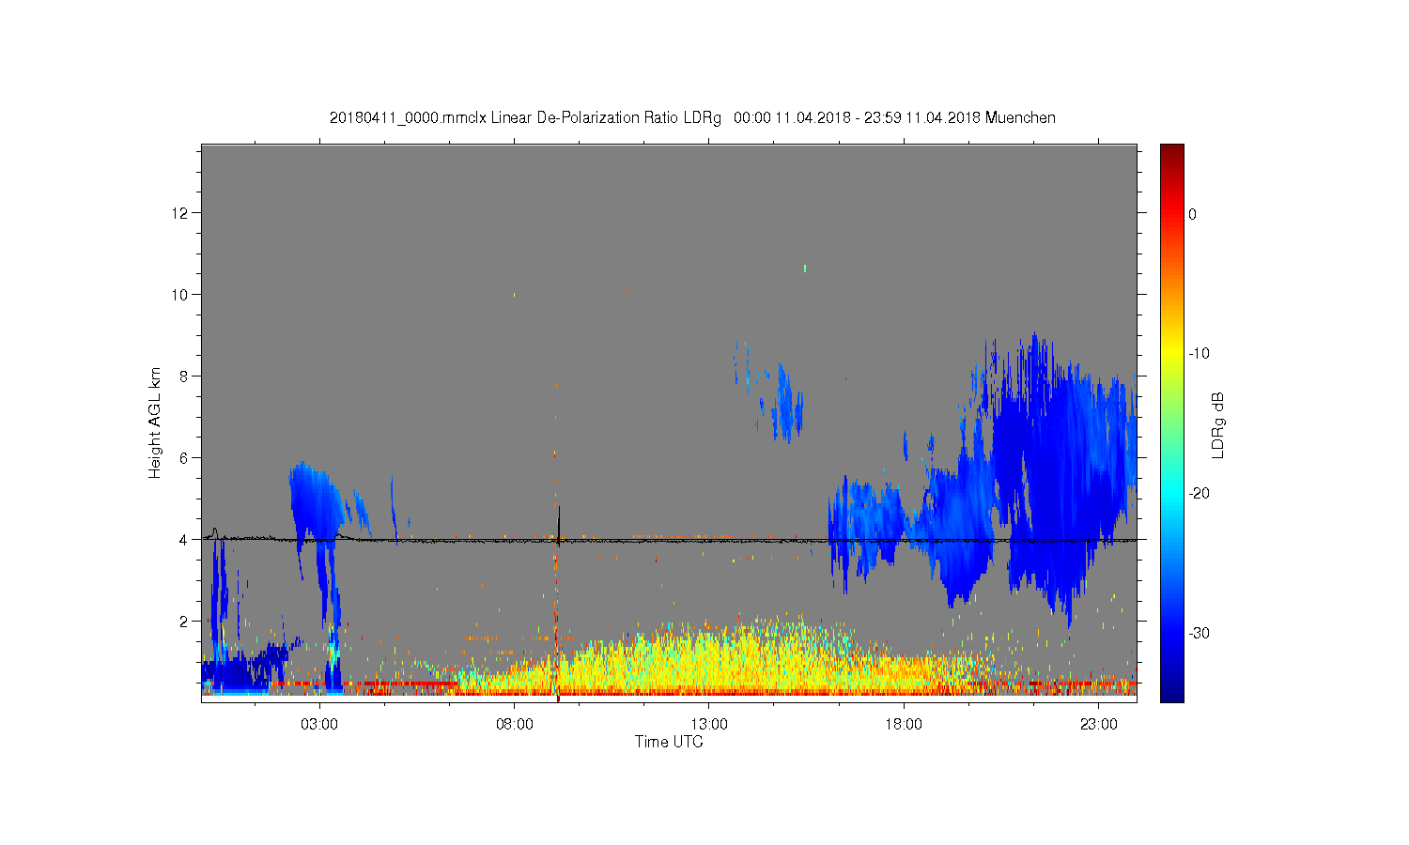The height and width of the screenshot is (845, 1409).
Task: Select the 08:00 time tick label
Action: coord(515,725)
